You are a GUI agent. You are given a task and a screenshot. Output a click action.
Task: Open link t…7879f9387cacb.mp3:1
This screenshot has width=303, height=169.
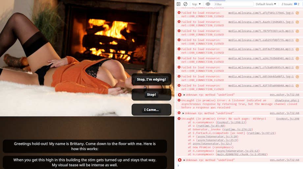click(x=261, y=31)
